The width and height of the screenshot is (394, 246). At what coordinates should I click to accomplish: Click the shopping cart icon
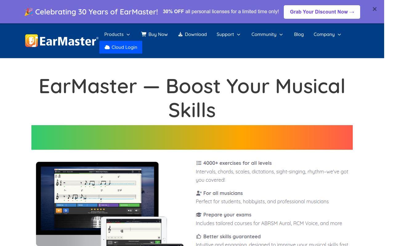(144, 34)
